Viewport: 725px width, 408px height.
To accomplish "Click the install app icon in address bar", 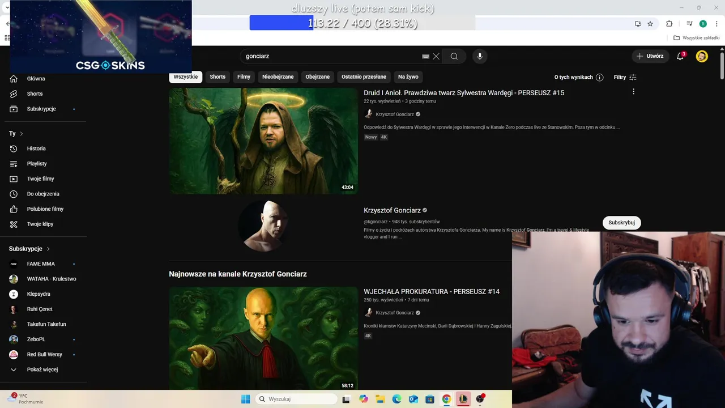I will [638, 24].
